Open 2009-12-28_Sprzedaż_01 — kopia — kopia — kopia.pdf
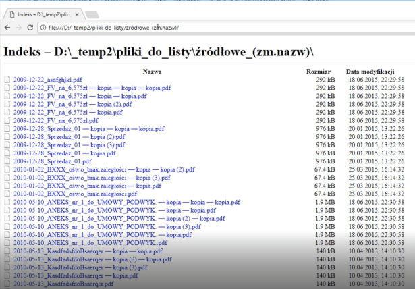Viewport: 415px width, 289px height. point(89,129)
